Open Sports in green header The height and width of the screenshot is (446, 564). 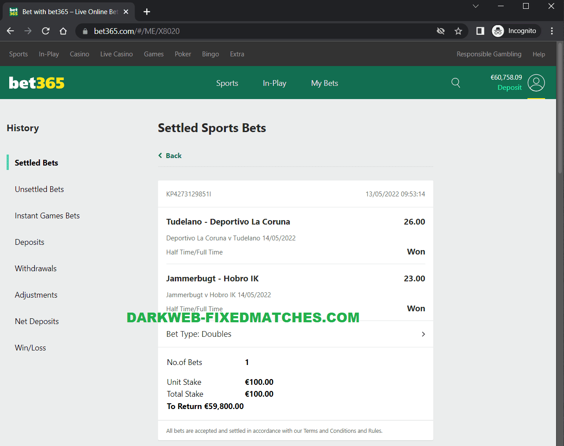click(x=227, y=83)
